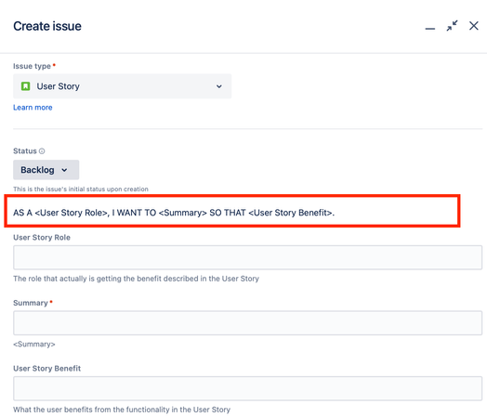This screenshot has height=417, width=487.
Task: Collapse the Create issue dialog with arrows icon
Action: [x=452, y=26]
